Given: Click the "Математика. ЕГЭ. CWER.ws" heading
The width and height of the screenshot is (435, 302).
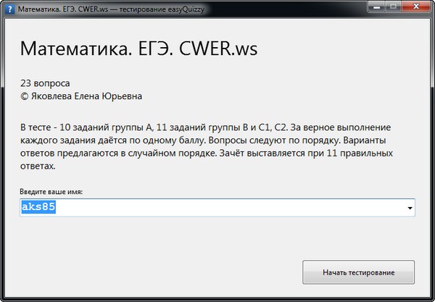Looking at the screenshot, I should (x=138, y=49).
